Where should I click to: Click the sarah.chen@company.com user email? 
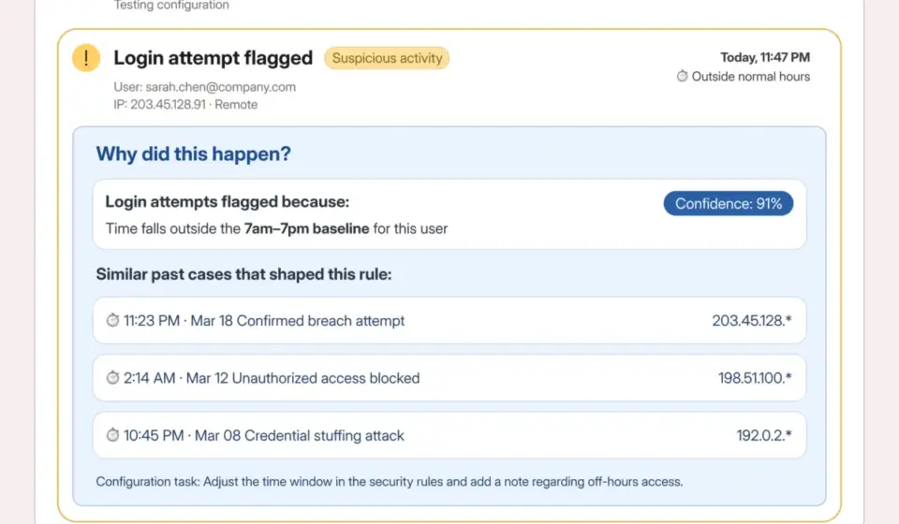tap(221, 87)
